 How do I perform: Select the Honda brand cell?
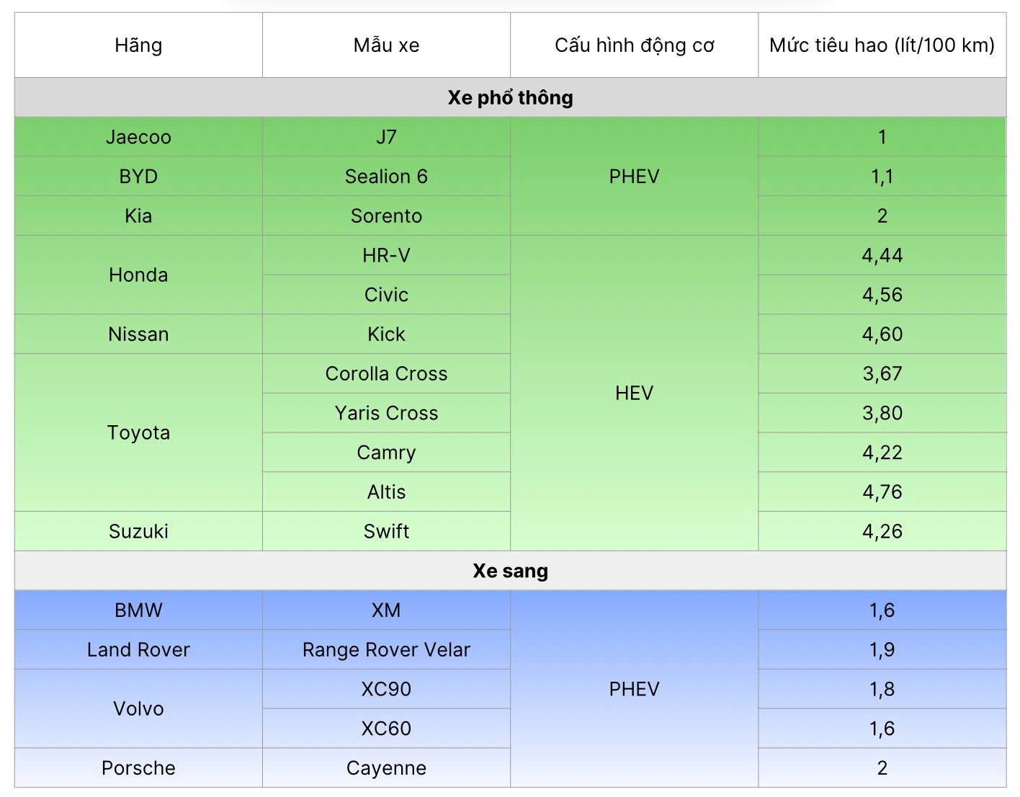tap(138, 275)
